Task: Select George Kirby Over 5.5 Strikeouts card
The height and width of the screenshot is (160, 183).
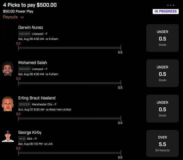Action: 162,144
